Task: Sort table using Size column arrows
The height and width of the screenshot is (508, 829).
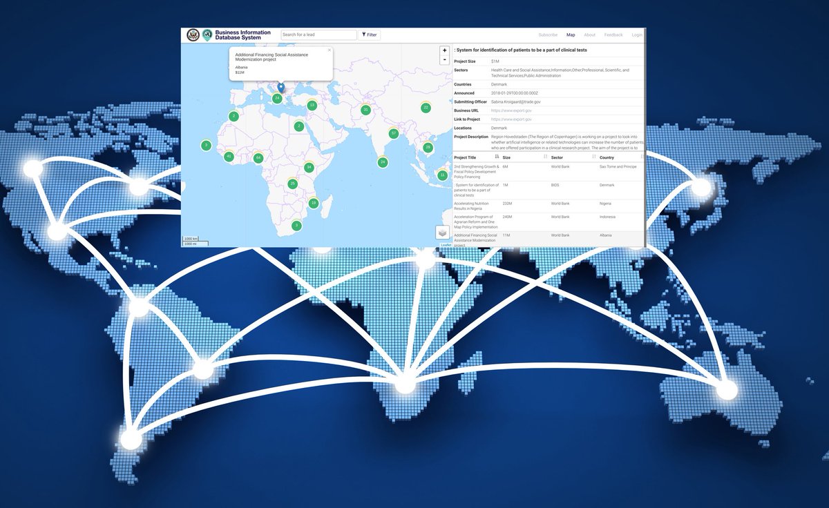Action: 545,157
